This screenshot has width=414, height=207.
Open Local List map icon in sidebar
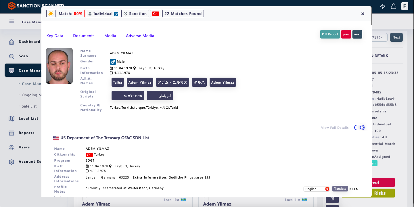(11, 118)
